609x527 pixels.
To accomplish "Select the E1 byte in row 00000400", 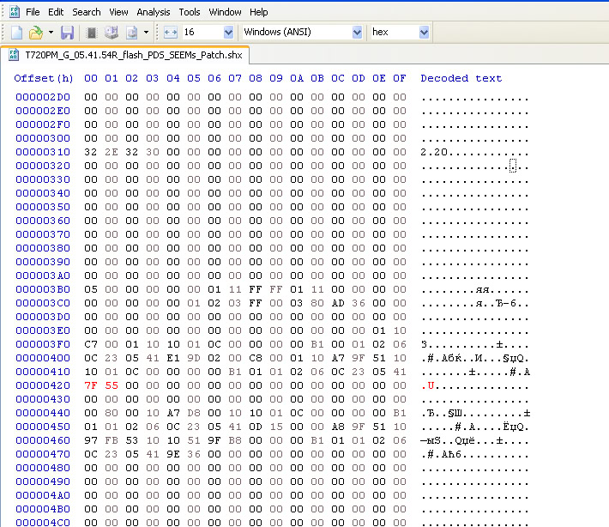I will point(173,358).
